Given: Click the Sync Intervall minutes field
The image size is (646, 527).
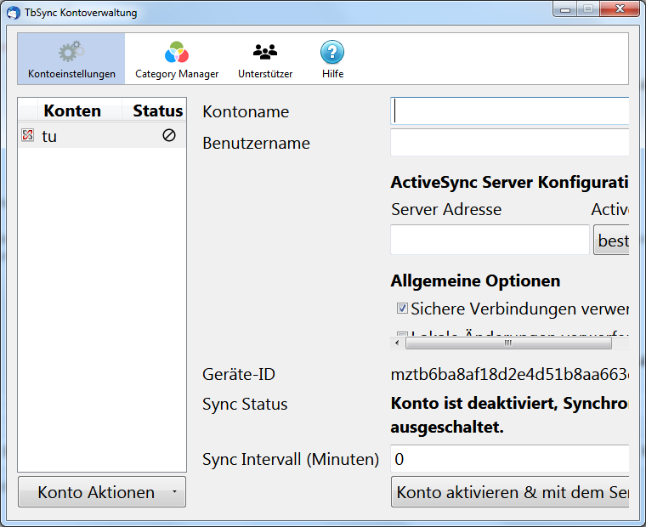Looking at the screenshot, I should coord(510,459).
